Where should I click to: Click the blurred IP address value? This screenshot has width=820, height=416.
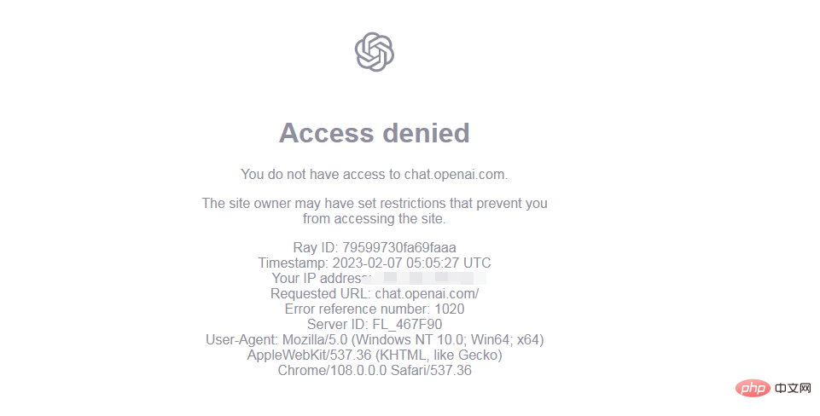tap(426, 278)
